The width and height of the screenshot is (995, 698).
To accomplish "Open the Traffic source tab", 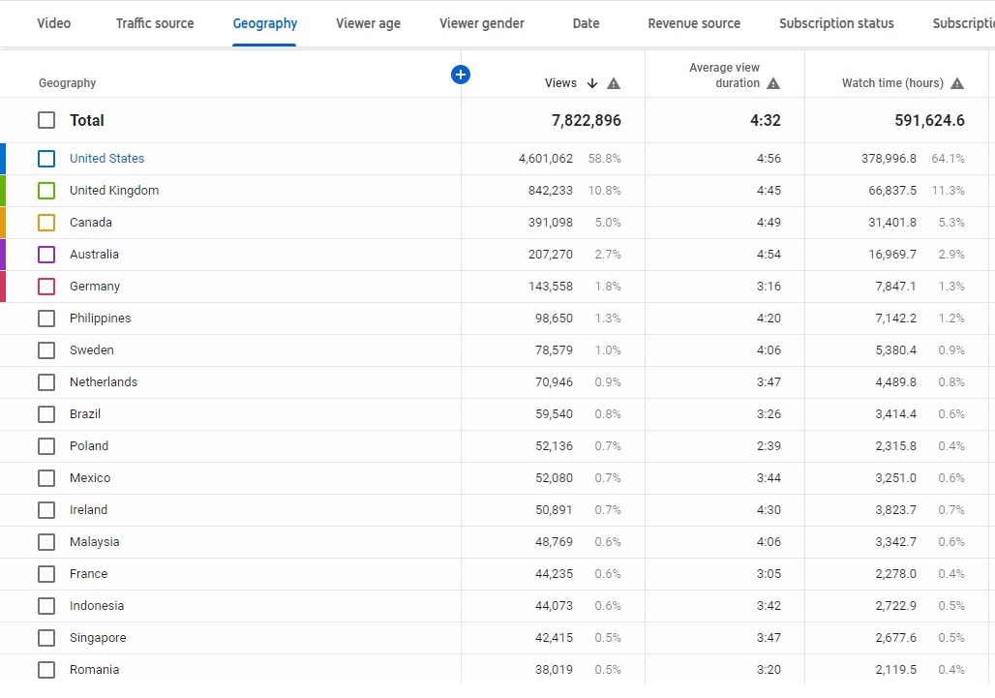I will [x=155, y=23].
